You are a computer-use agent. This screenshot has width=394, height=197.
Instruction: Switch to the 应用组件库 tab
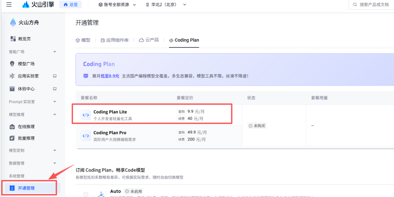[115, 40]
